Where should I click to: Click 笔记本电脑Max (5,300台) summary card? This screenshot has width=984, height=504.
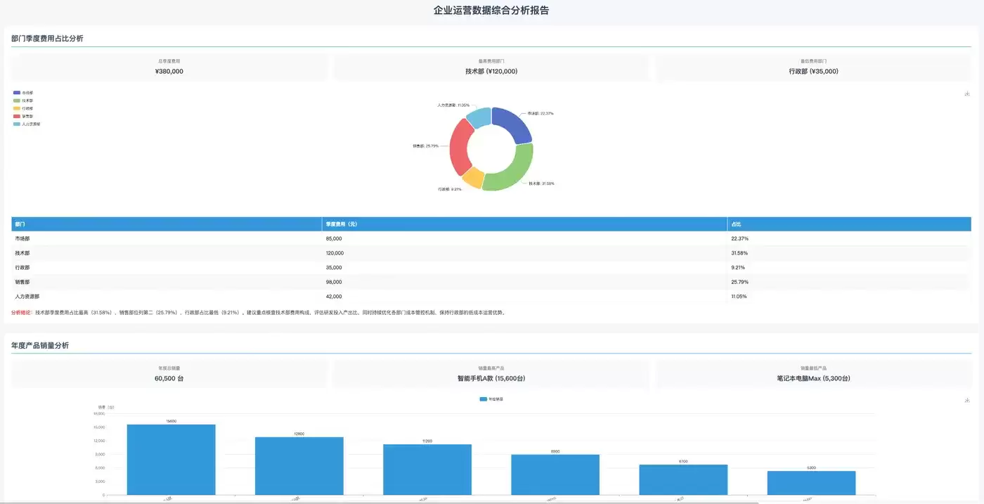(x=813, y=374)
